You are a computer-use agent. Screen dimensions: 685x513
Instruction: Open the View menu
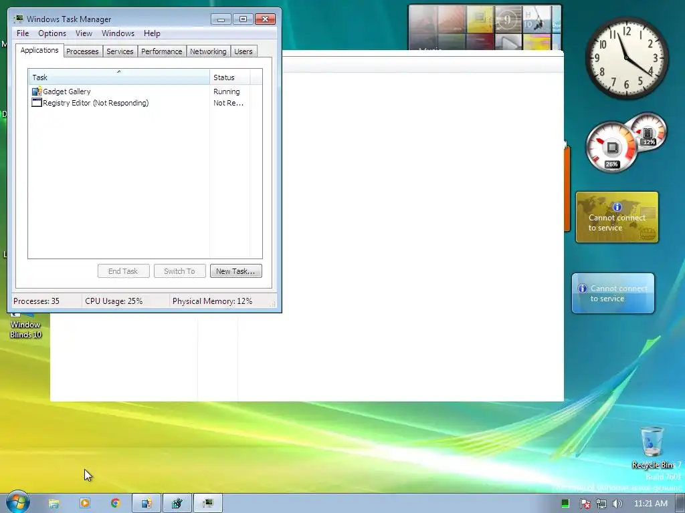84,33
